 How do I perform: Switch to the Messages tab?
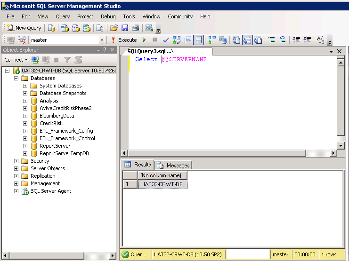pyautogui.click(x=173, y=166)
